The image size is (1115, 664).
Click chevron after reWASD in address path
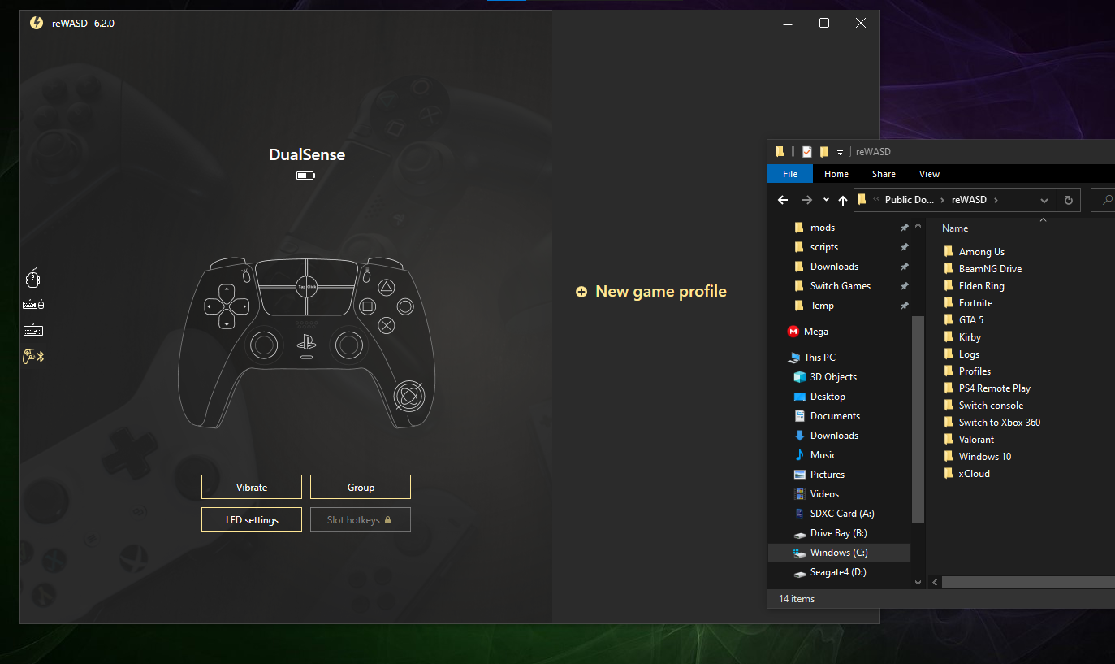pyautogui.click(x=996, y=200)
